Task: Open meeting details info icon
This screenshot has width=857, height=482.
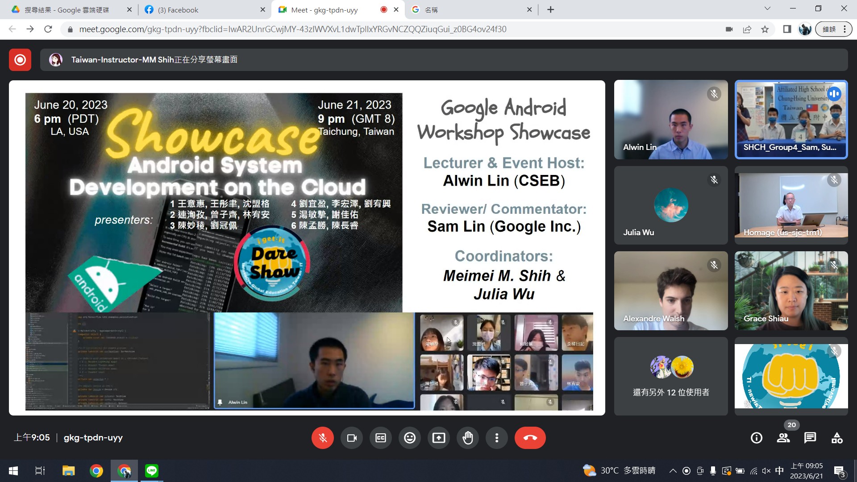Action: (757, 438)
